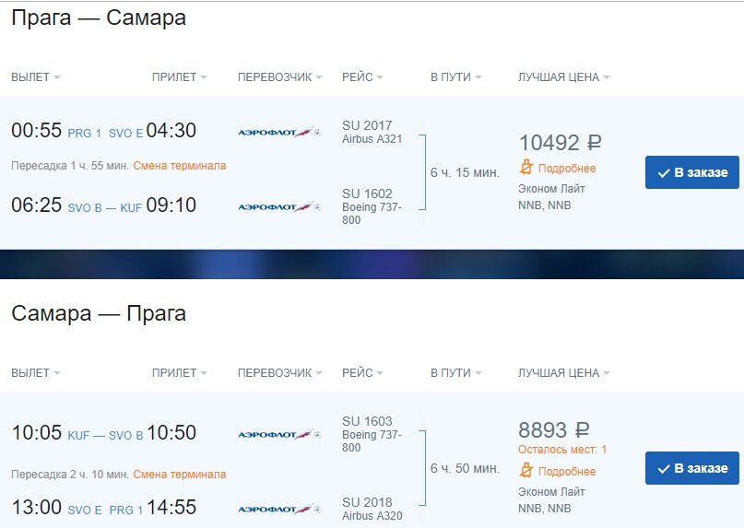Click the Aeroflot logo for flight SU 2017
Screen dimensions: 744x528
278,133
